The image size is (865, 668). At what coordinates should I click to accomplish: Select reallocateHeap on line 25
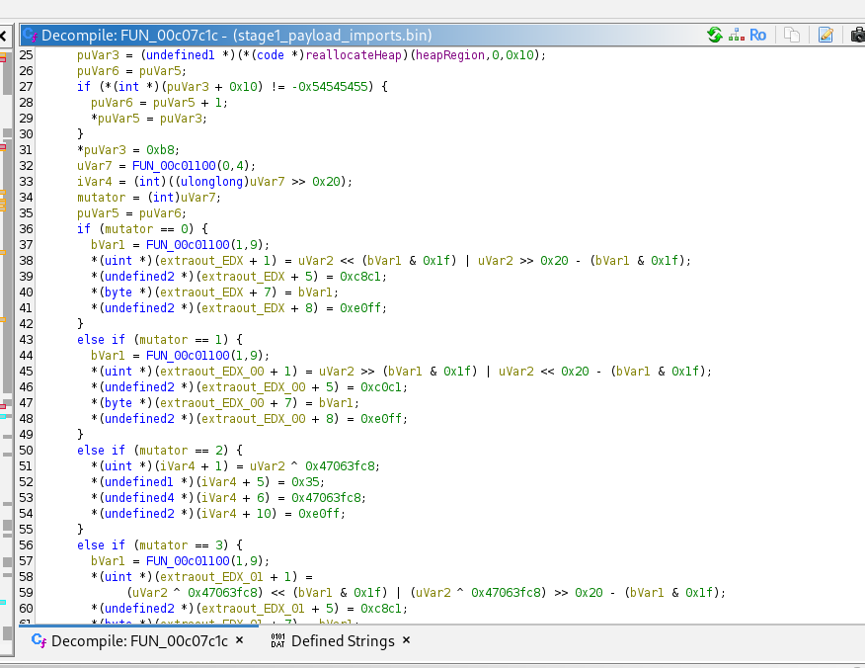point(354,55)
